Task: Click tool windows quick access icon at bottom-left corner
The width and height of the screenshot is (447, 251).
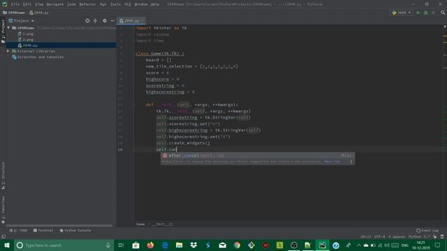Action: coord(3,236)
